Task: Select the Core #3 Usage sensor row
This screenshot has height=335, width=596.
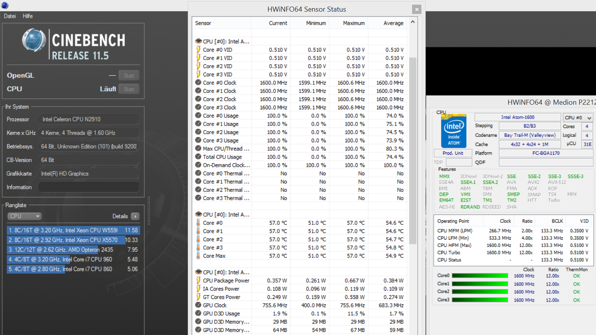Action: coord(300,140)
